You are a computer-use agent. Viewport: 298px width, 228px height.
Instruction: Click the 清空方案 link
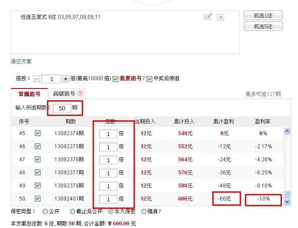click(x=21, y=61)
